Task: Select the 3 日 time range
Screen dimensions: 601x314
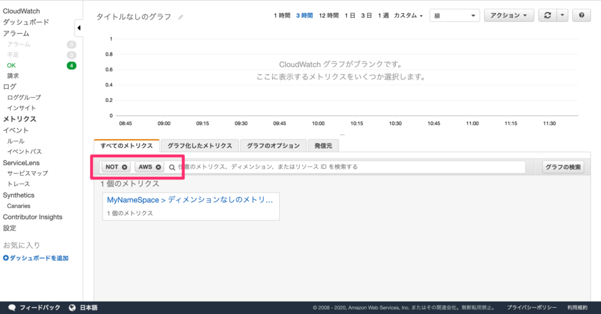Action: tap(366, 16)
